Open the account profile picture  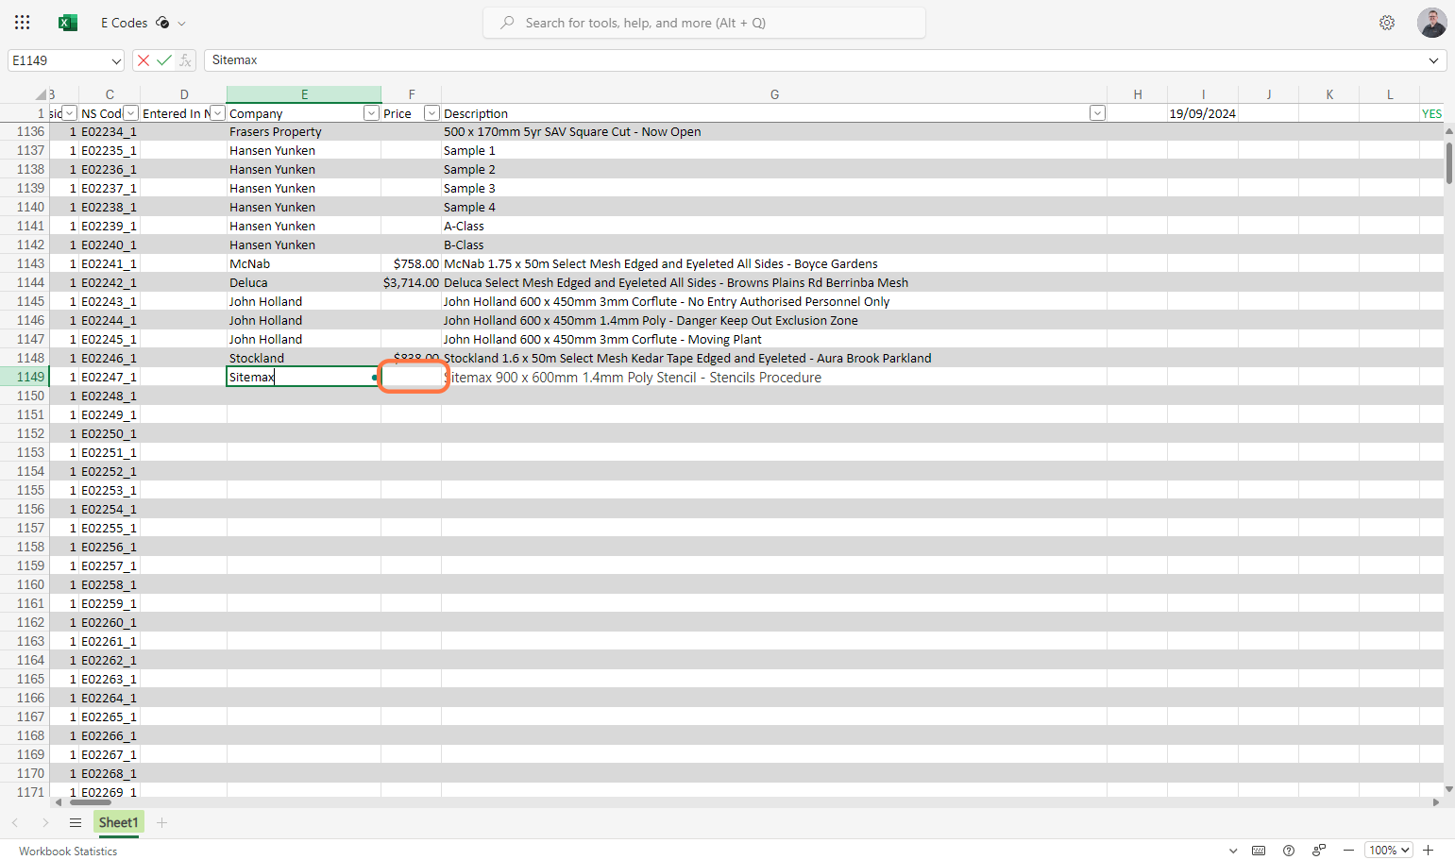point(1431,23)
